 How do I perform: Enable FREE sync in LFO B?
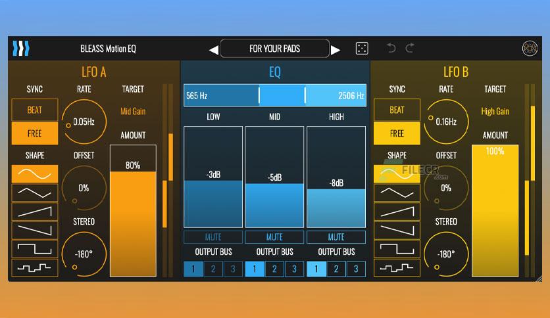pos(397,133)
